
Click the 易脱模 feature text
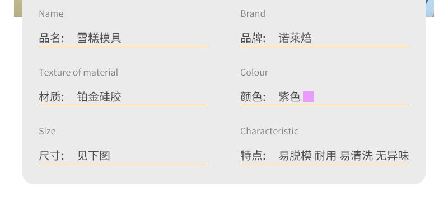(x=295, y=156)
